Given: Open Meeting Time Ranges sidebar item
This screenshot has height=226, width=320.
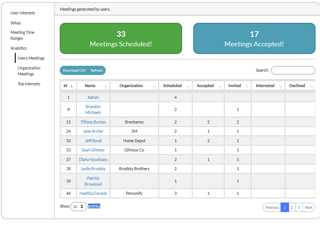Looking at the screenshot, I should click(22, 35).
